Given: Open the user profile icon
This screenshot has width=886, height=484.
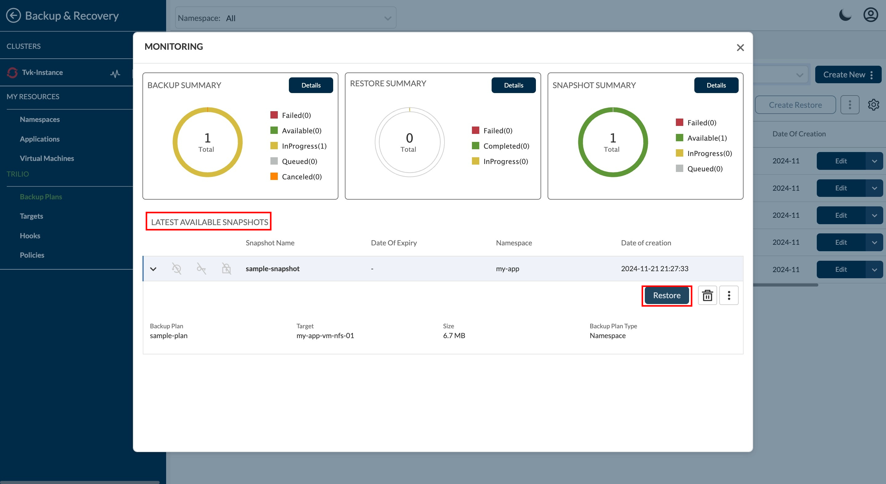Looking at the screenshot, I should click(871, 15).
